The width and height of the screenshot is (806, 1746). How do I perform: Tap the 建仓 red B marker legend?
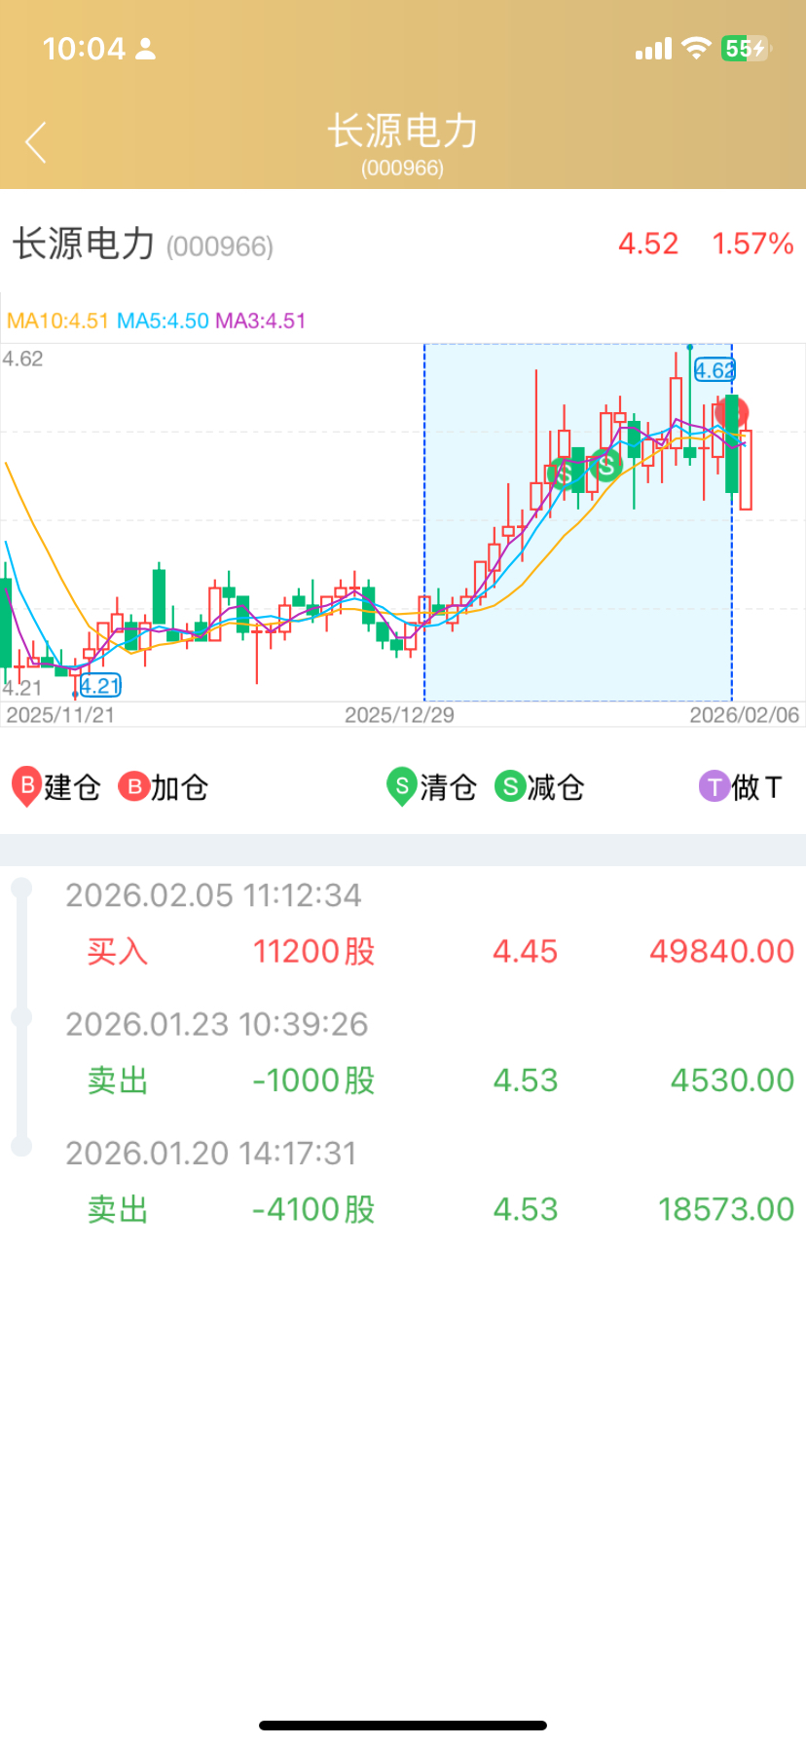26,787
